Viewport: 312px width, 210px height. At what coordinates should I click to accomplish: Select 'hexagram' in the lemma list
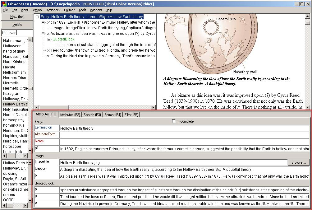click(12, 94)
